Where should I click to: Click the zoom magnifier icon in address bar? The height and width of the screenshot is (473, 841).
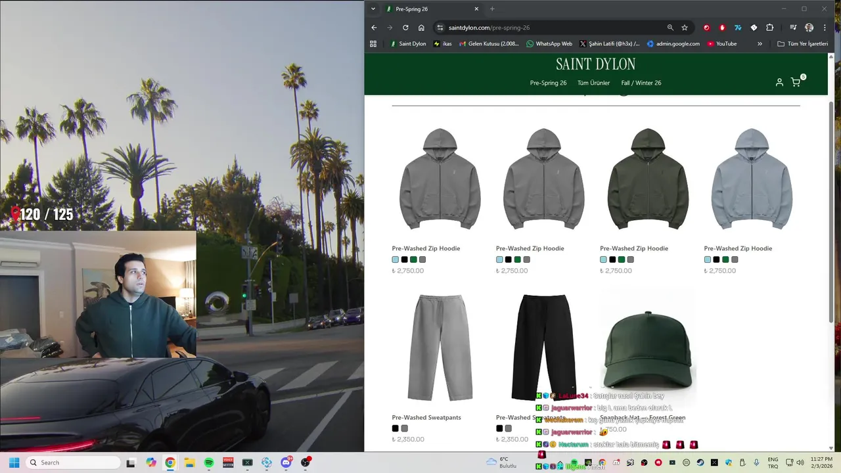pos(670,28)
